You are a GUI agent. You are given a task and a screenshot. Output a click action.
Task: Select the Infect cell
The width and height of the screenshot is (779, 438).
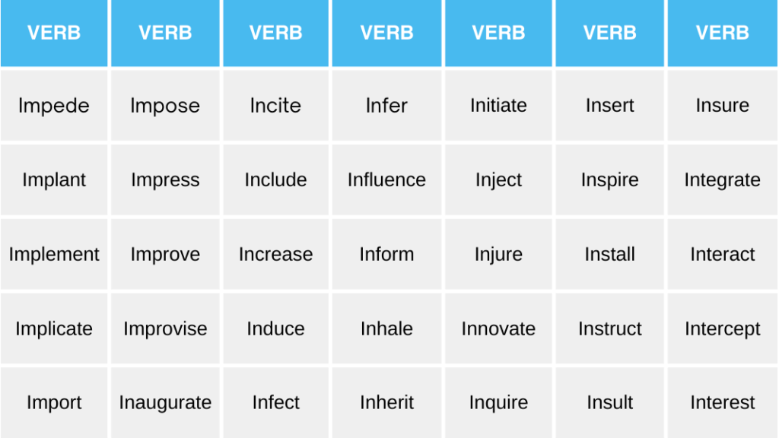(275, 403)
